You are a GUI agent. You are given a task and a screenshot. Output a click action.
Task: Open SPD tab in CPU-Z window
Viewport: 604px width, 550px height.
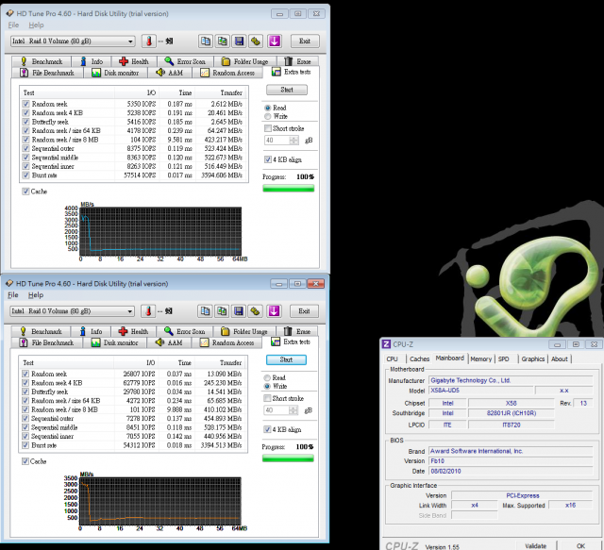tap(503, 359)
